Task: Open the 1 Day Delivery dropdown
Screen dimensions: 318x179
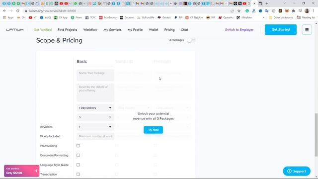Action: click(95, 108)
